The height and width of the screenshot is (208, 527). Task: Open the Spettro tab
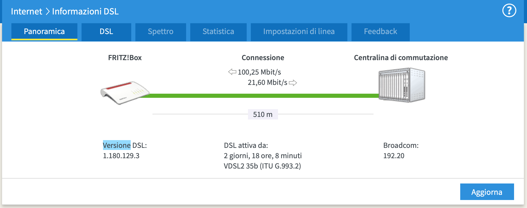pyautogui.click(x=160, y=32)
